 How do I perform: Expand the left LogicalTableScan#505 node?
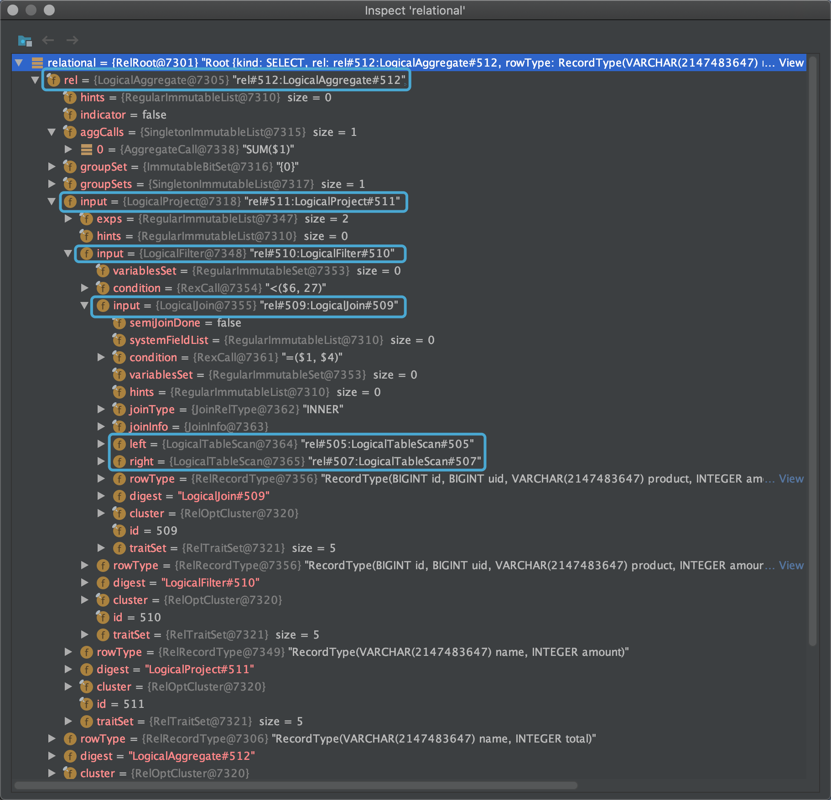point(101,444)
